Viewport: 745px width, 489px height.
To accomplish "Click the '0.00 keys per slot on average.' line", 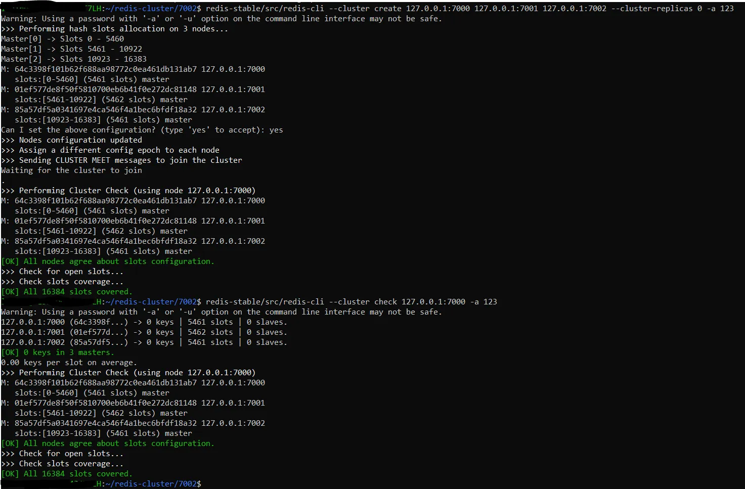I will coord(69,363).
